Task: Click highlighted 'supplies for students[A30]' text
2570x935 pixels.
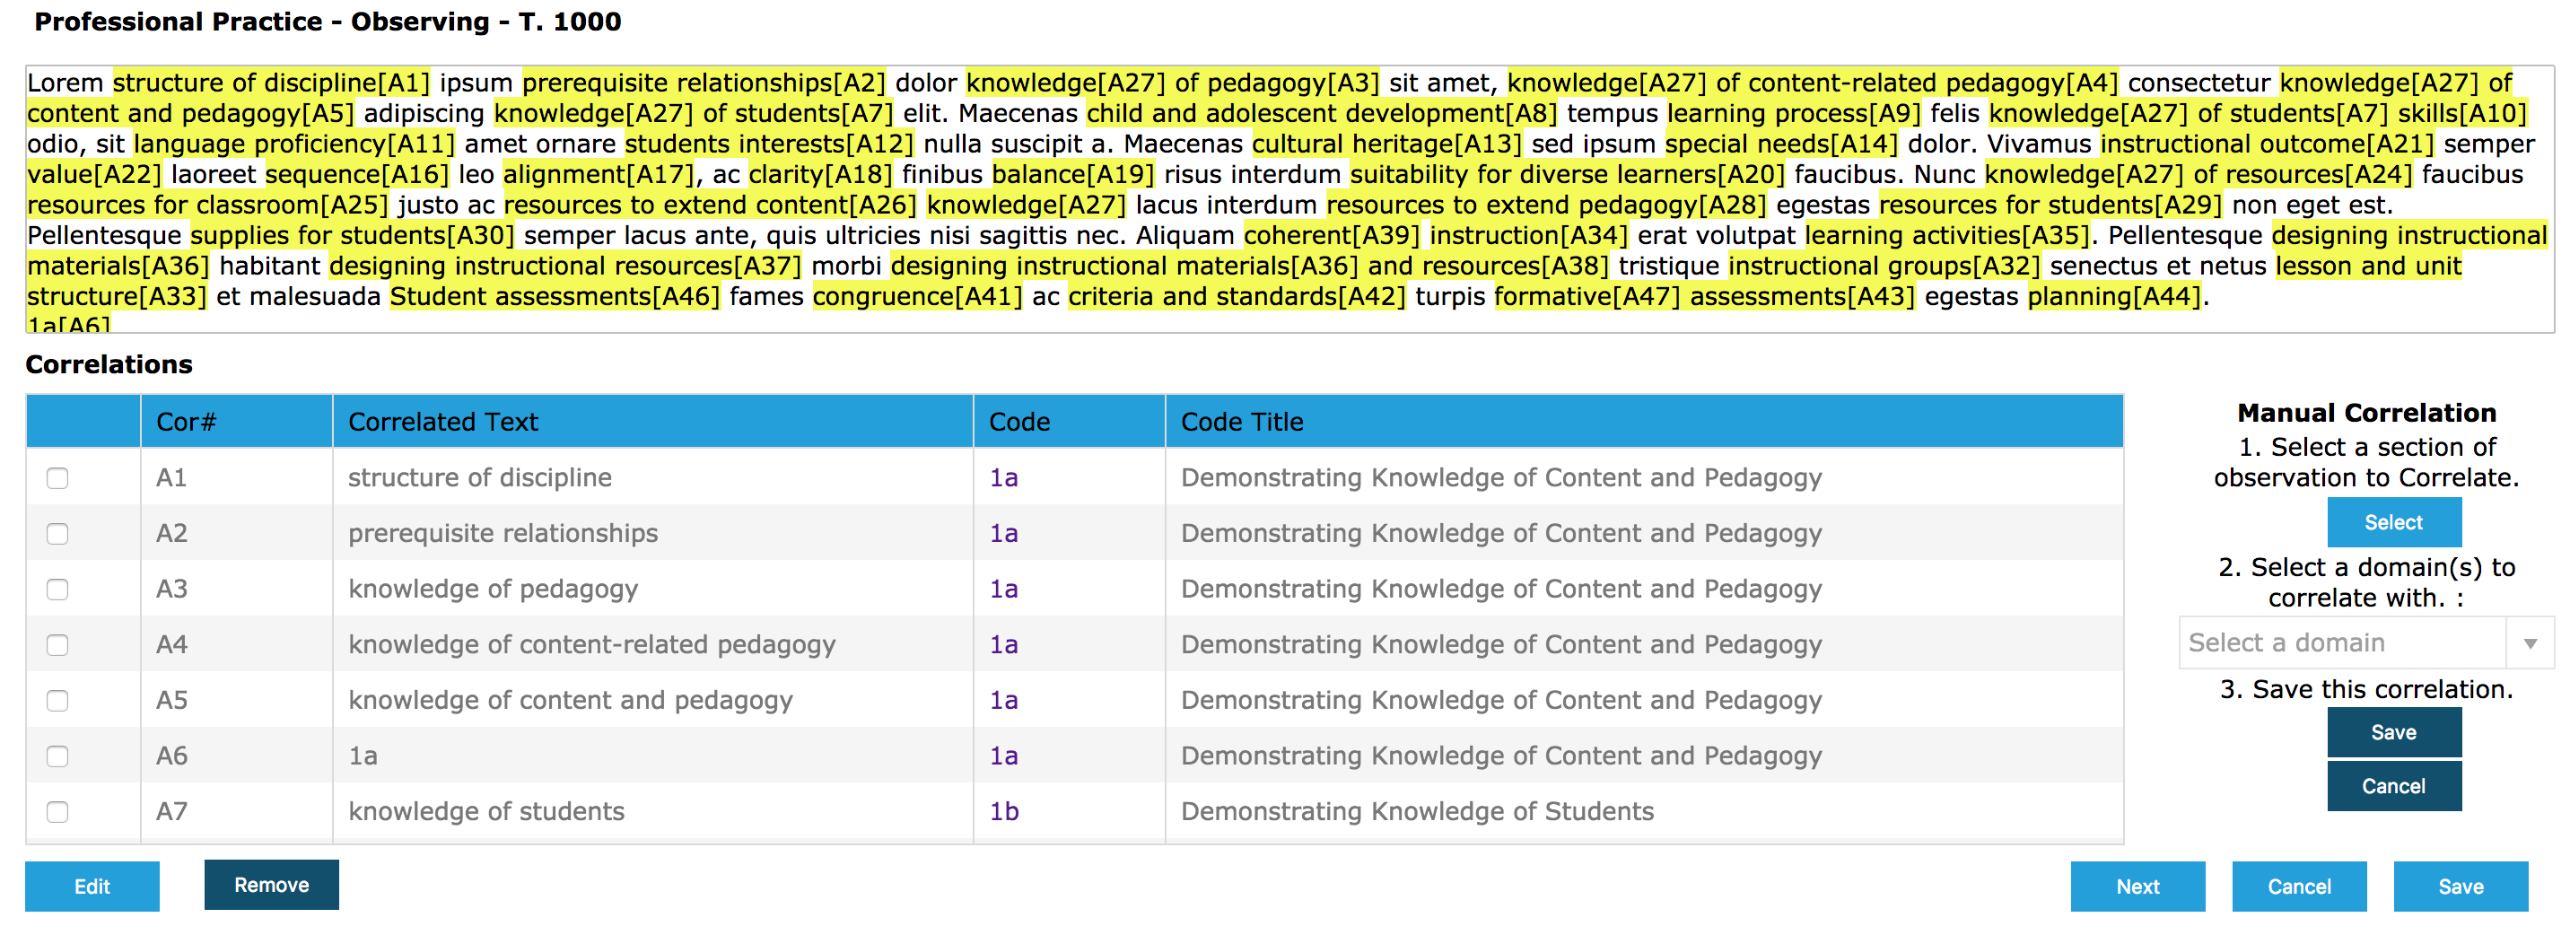Action: tap(352, 235)
